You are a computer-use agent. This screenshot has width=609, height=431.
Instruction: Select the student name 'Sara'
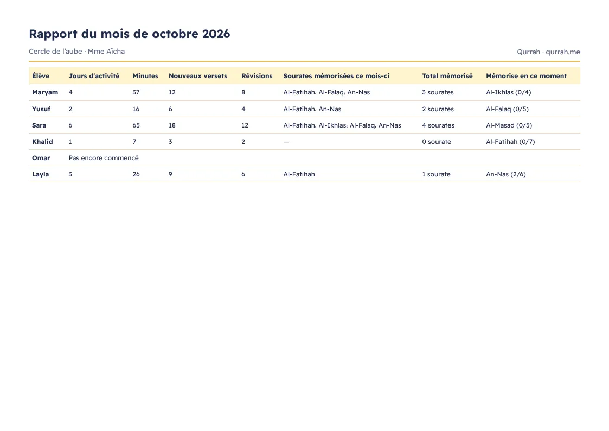point(39,125)
